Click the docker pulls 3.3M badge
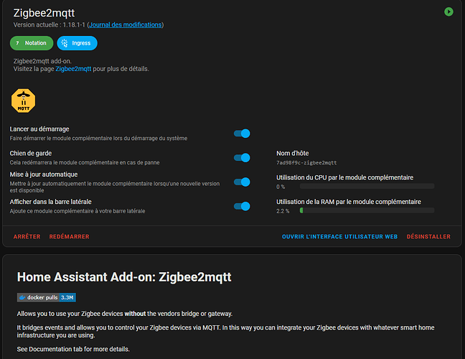This screenshot has height=359, width=465. (x=47, y=297)
